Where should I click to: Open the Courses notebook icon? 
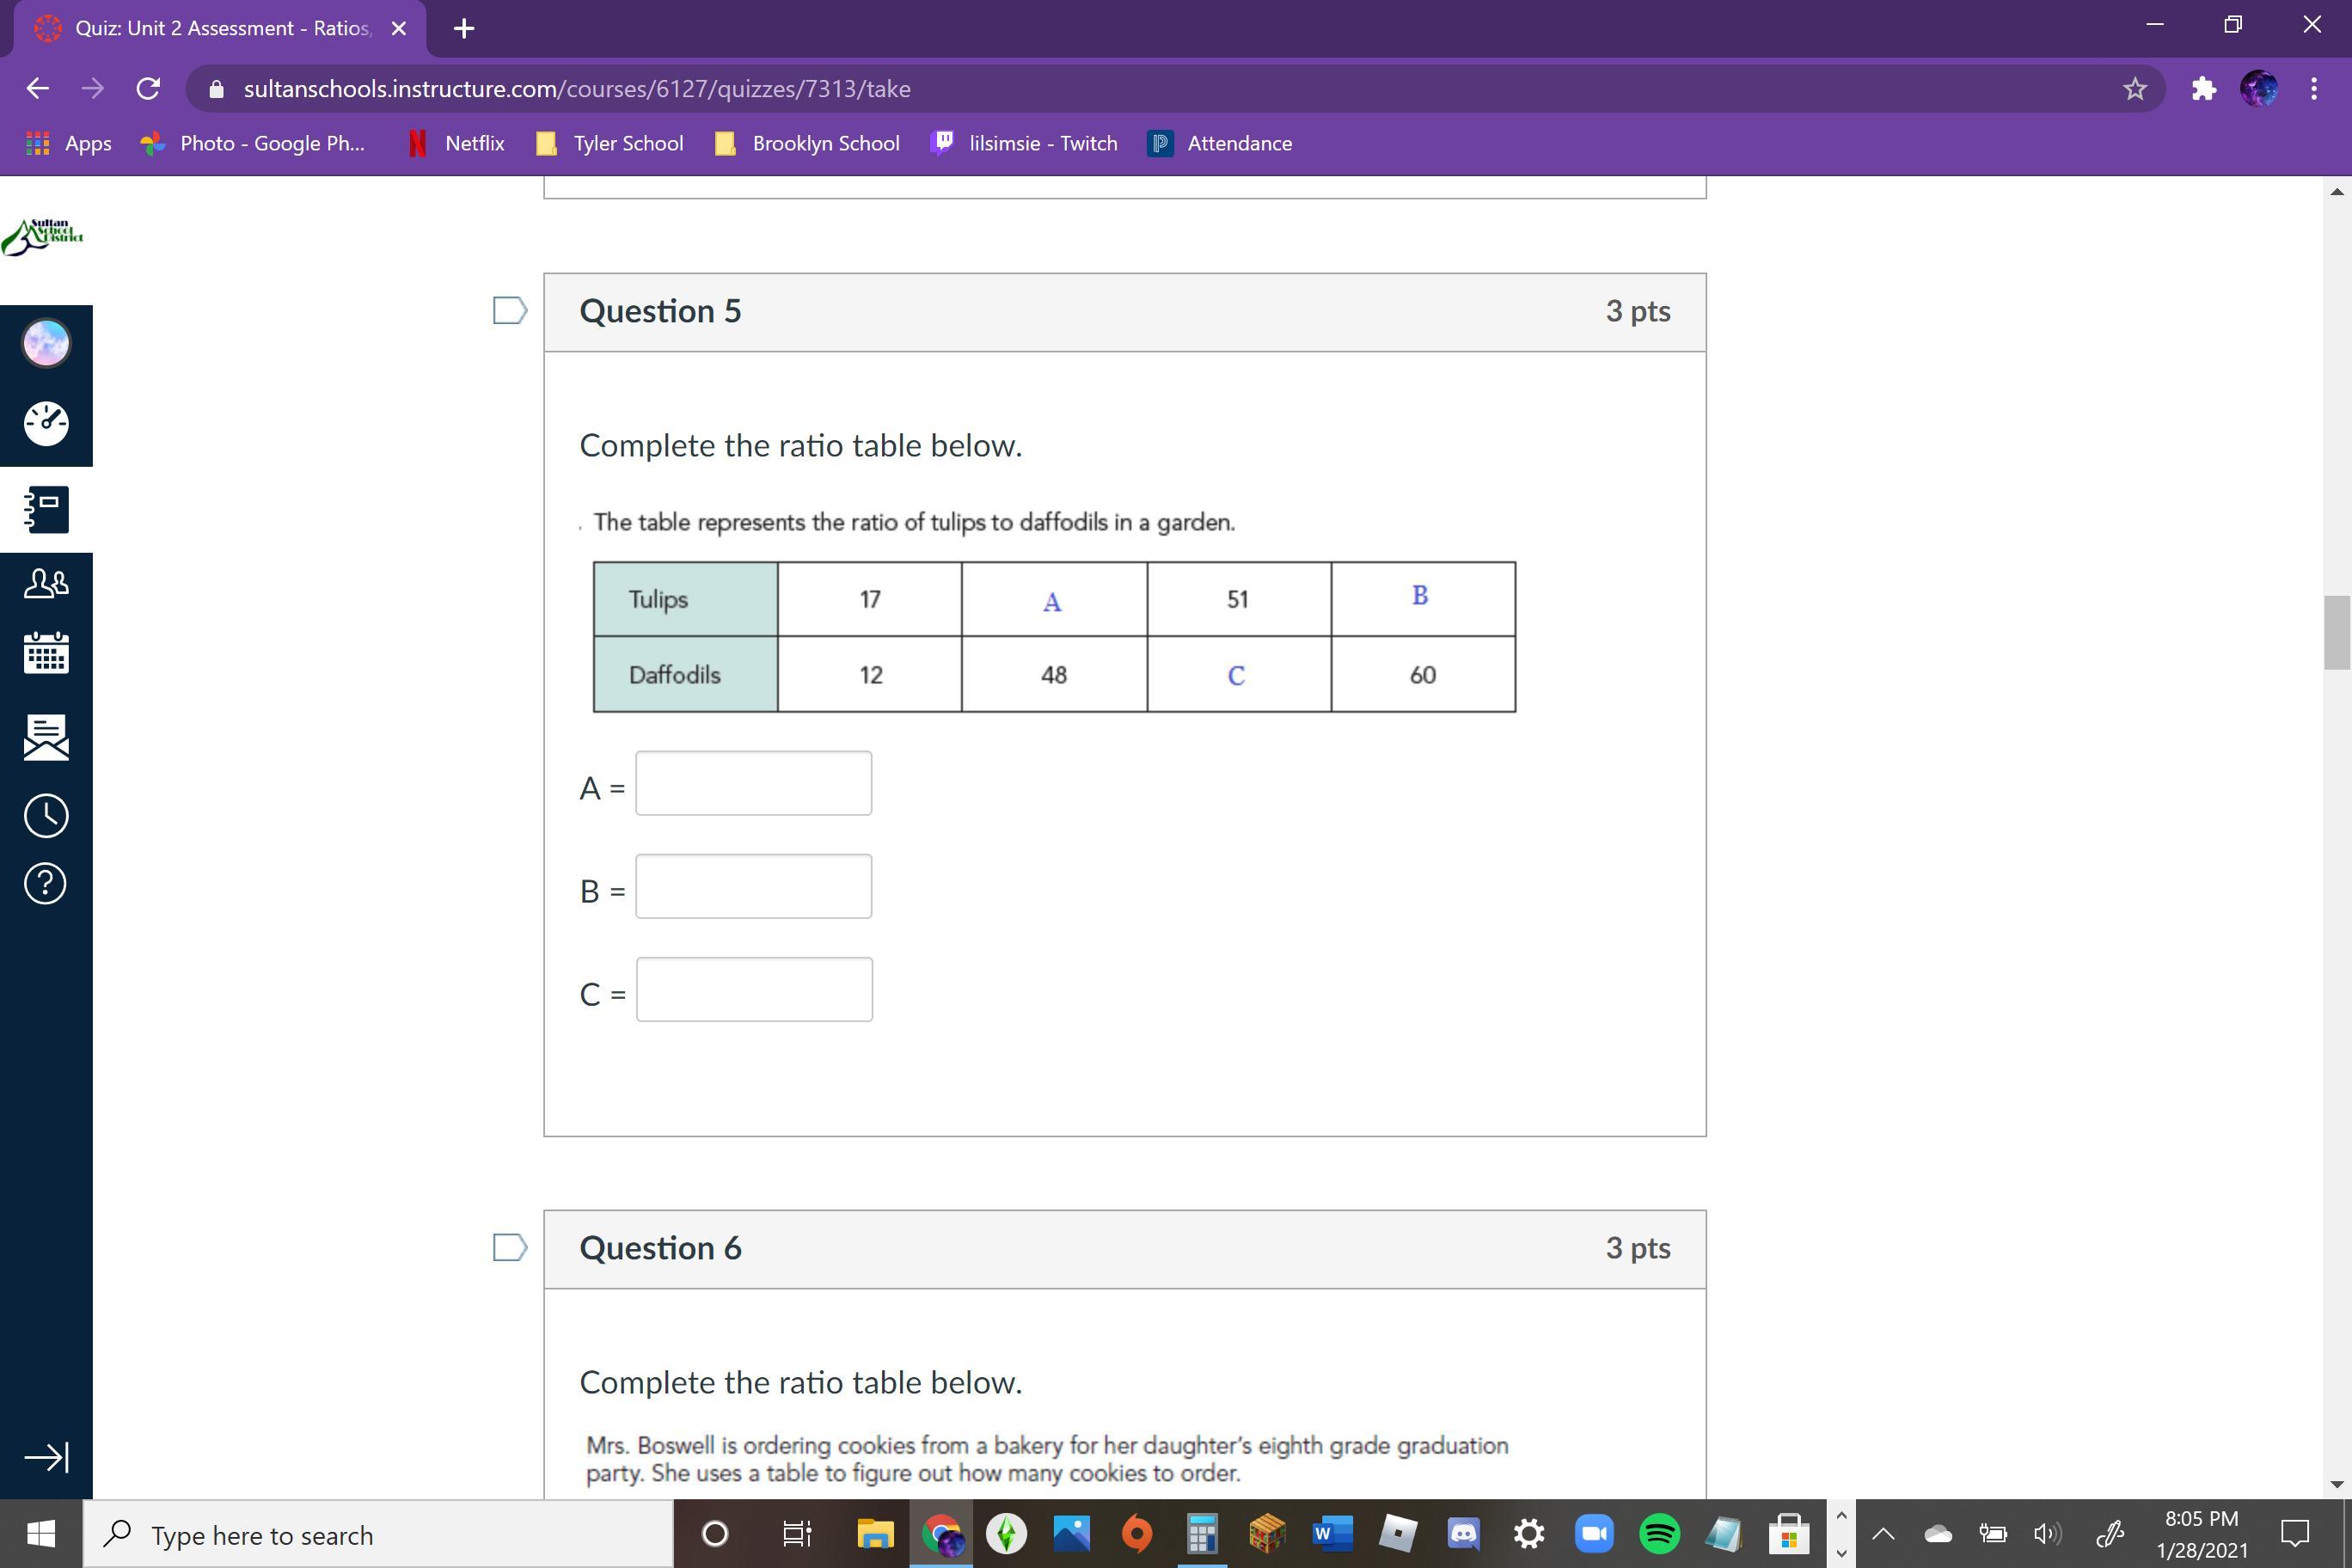click(x=46, y=510)
